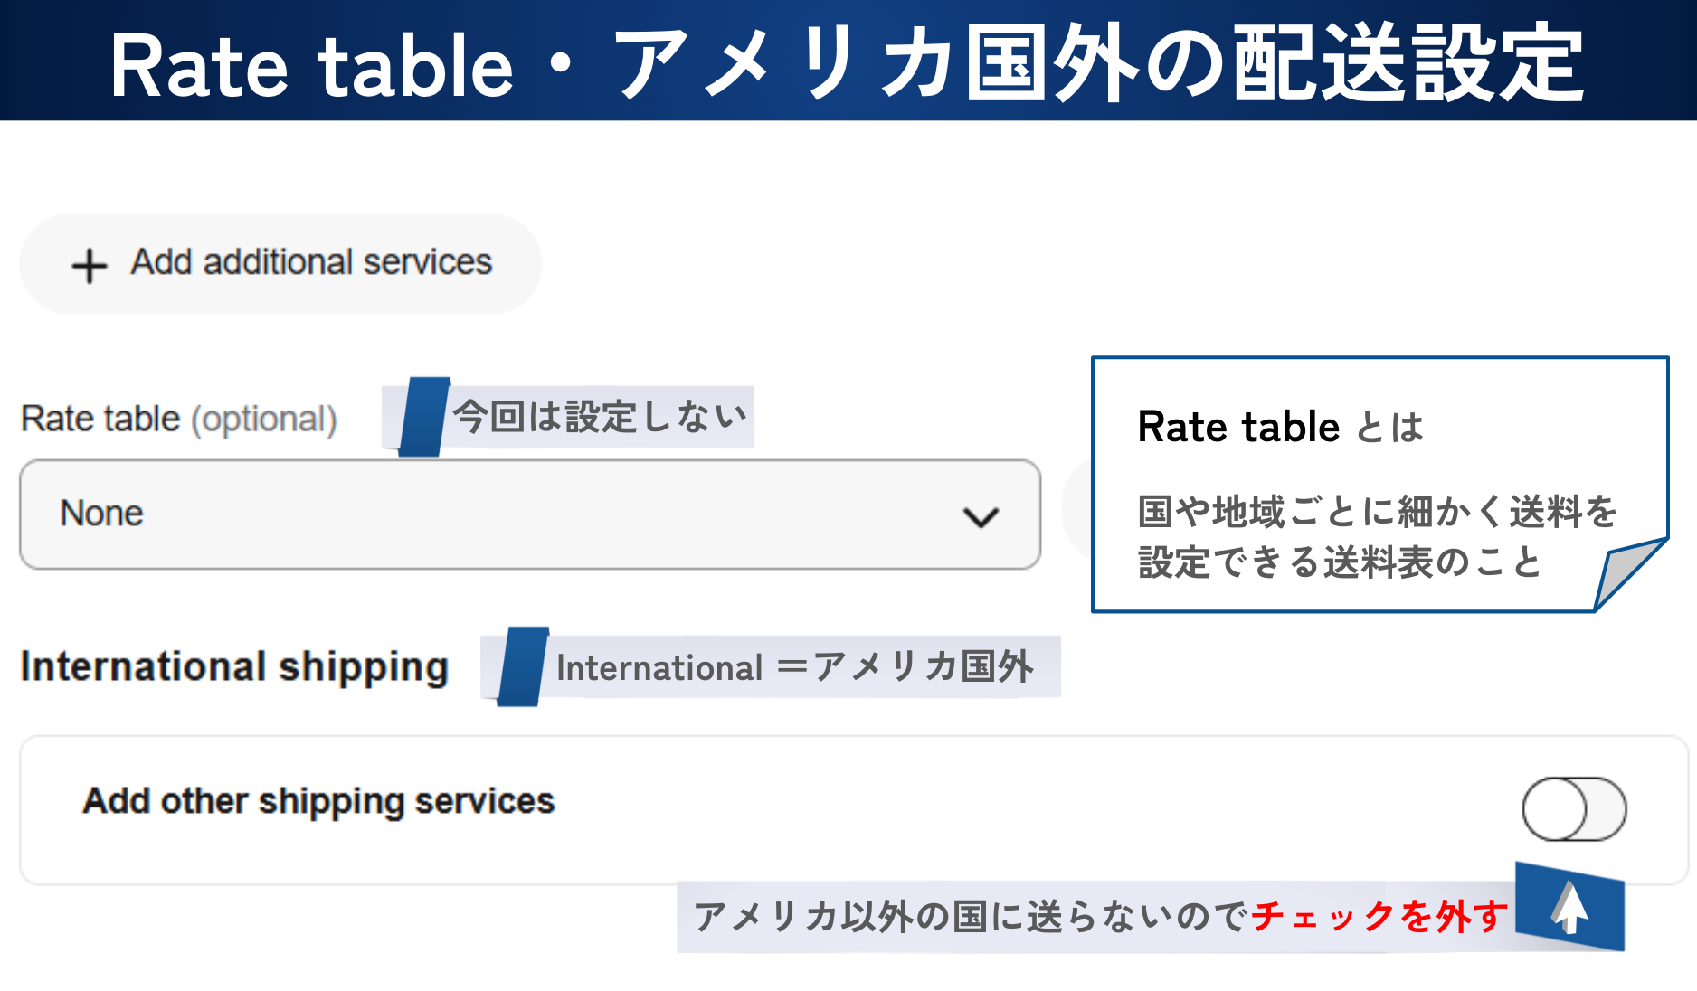Click the Rate table とは callout heading
The image size is (1697, 991).
(1280, 427)
